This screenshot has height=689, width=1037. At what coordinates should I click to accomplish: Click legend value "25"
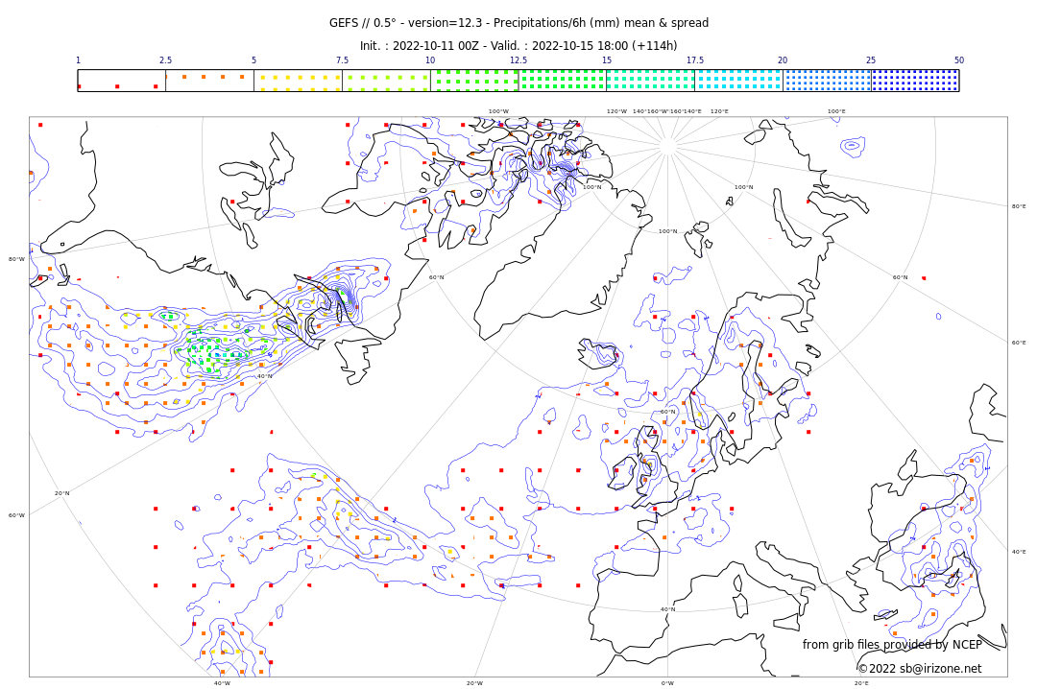pos(871,60)
